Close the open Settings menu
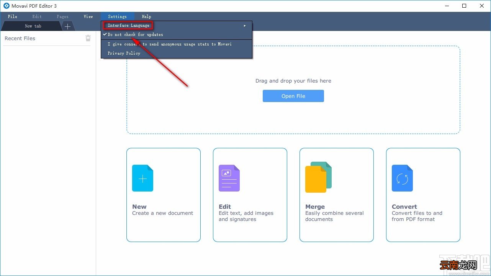This screenshot has height=276, width=491. click(117, 16)
